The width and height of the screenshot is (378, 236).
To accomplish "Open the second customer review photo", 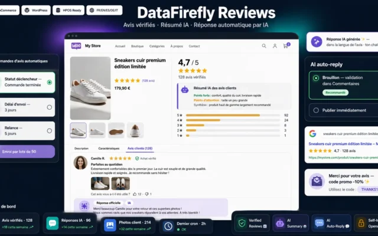I will tap(120, 183).
